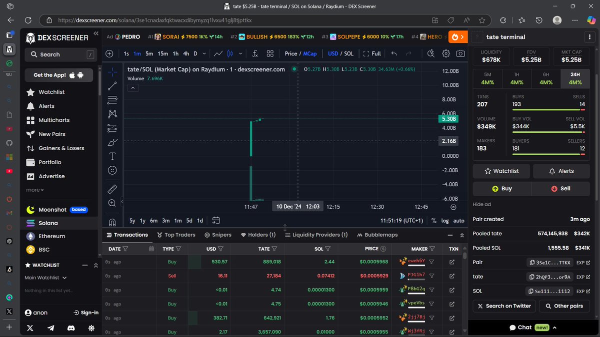
Task: Open external link for eweh6Y transaction
Action: [452, 262]
